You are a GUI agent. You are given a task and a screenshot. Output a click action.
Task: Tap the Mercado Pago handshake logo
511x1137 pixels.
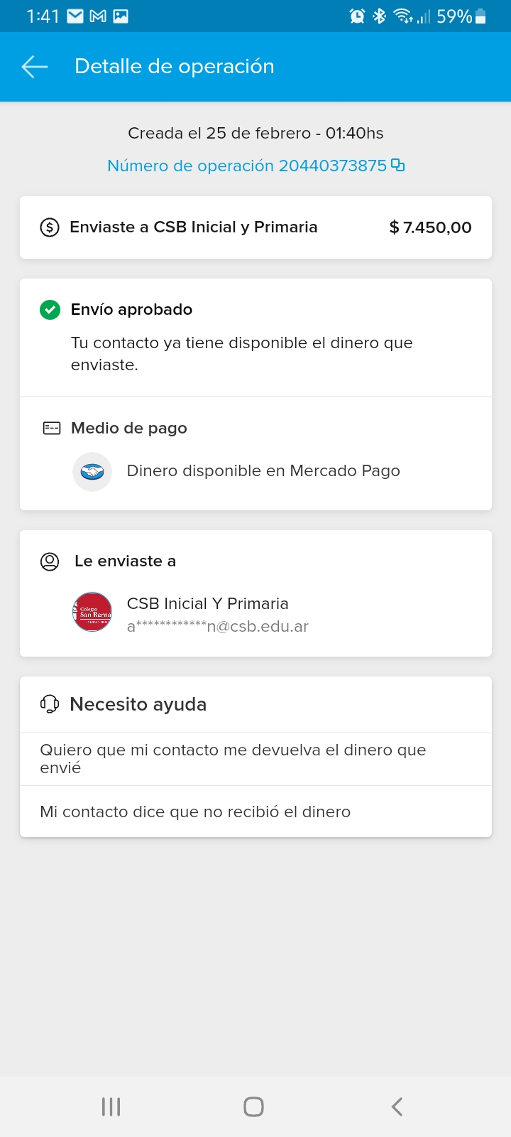[92, 471]
